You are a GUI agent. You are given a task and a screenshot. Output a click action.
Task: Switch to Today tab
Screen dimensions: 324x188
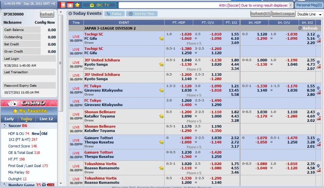coord(26,119)
